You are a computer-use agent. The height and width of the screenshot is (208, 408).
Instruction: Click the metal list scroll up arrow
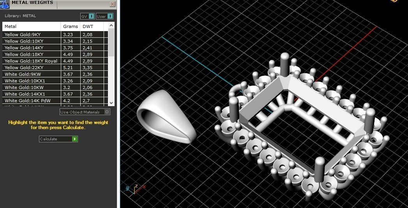(111, 25)
